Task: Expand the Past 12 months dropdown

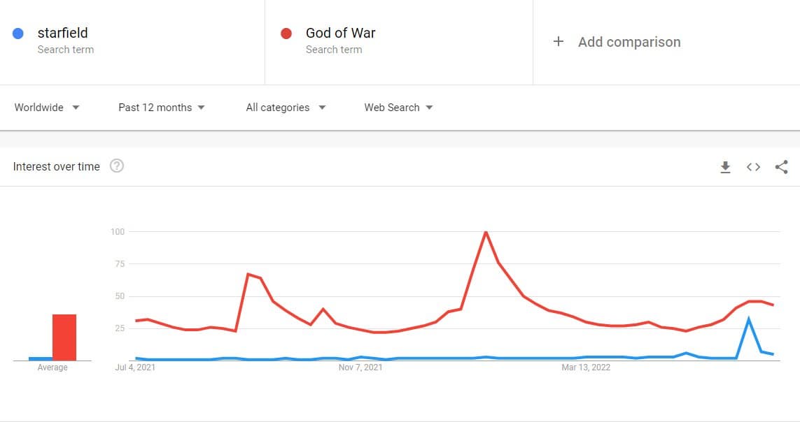Action: 162,108
